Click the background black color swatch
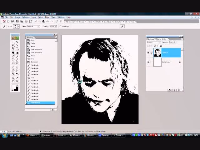Viewport: 200px width, 150px height. click(17, 89)
